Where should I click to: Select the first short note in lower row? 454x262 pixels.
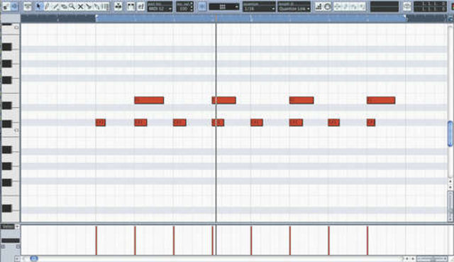[101, 123]
